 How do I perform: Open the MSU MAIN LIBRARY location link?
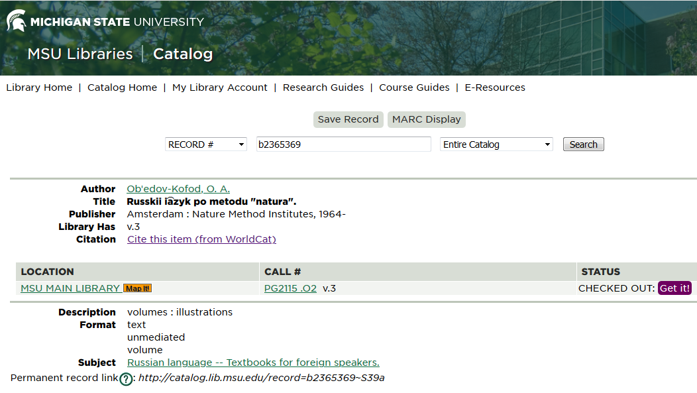(x=70, y=288)
